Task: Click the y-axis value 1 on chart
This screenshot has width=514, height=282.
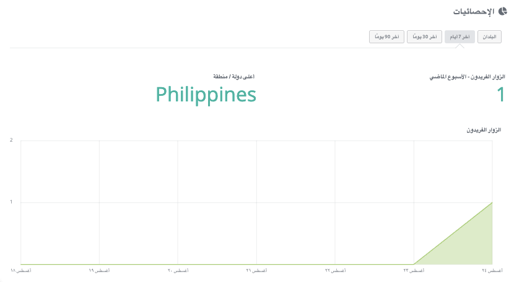Action: point(11,202)
